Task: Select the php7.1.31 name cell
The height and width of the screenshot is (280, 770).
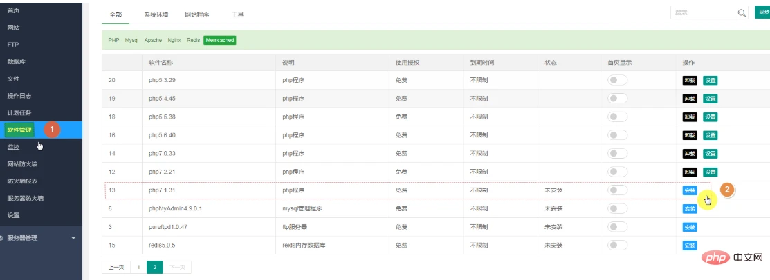Action: [x=209, y=190]
